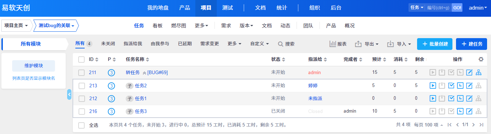491x134 pixels.
Task: Check the 全选 checkbox in the footer
Action: pyautogui.click(x=81, y=125)
